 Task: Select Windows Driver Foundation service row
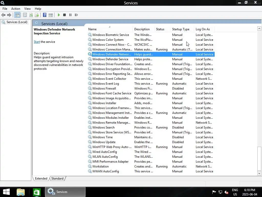coord(151,64)
